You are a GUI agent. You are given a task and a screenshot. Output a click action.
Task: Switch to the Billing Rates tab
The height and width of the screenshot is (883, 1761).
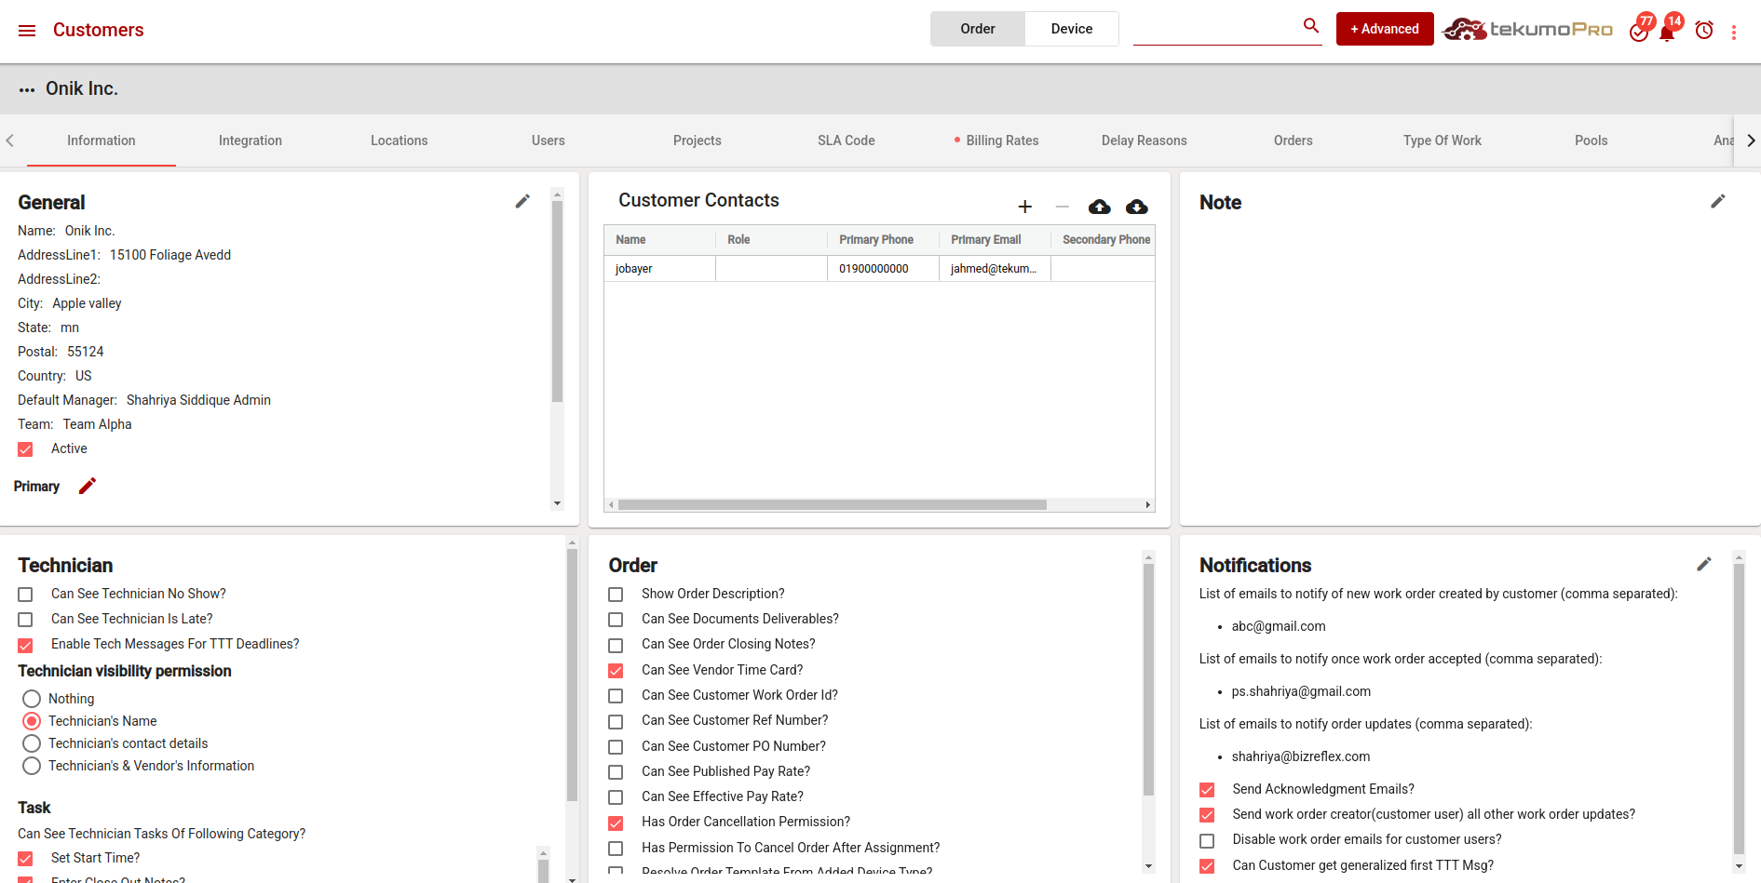point(1001,140)
